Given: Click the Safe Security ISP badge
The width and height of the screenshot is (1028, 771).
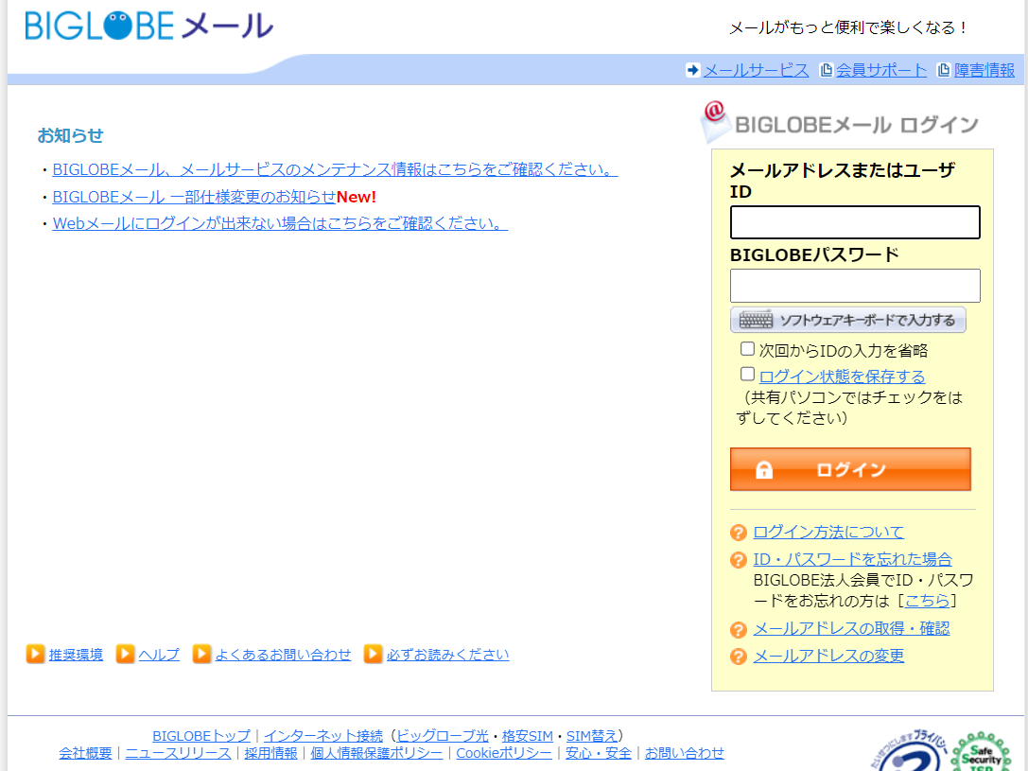Looking at the screenshot, I should (982, 753).
